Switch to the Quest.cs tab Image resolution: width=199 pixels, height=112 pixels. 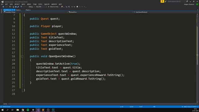(19, 10)
